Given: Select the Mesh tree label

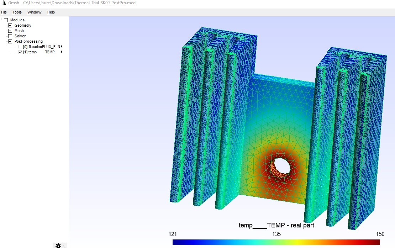Looking at the screenshot, I should coord(19,31).
